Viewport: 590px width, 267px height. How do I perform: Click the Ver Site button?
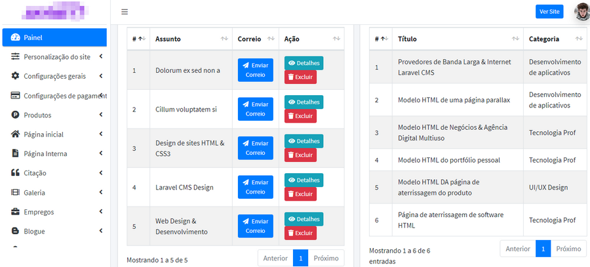tap(549, 12)
